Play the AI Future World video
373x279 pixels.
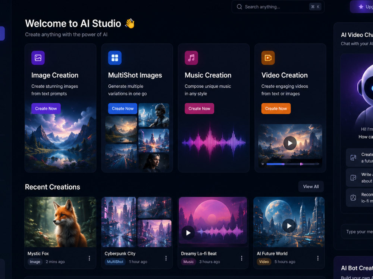(289, 226)
